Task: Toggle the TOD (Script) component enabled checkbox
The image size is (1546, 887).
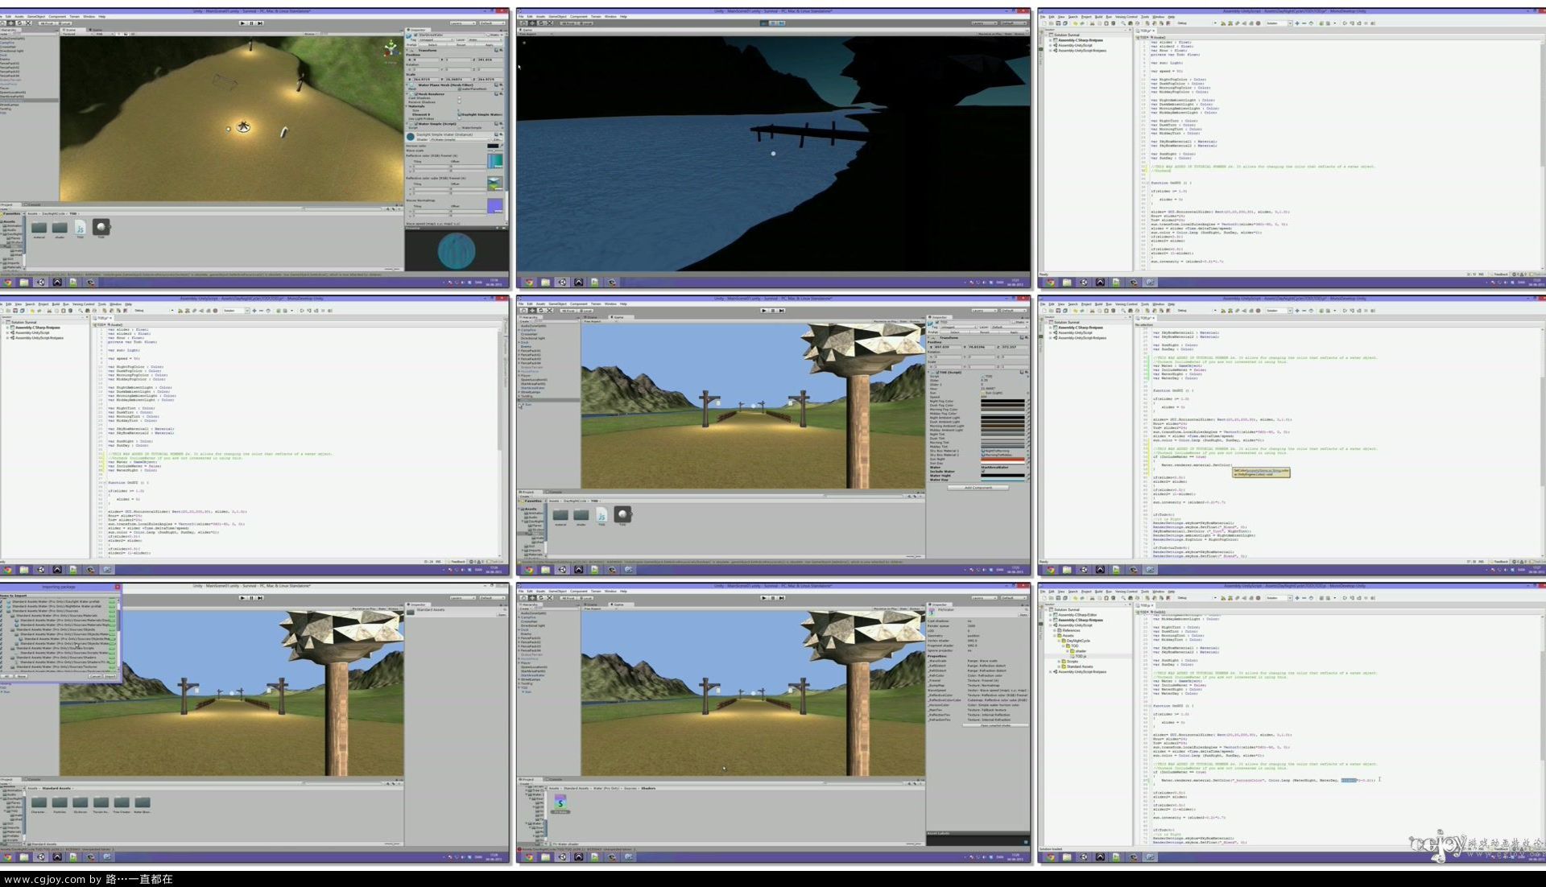Action: tap(937, 372)
